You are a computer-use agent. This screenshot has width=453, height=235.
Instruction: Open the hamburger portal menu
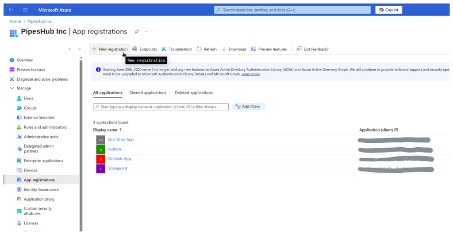point(25,10)
